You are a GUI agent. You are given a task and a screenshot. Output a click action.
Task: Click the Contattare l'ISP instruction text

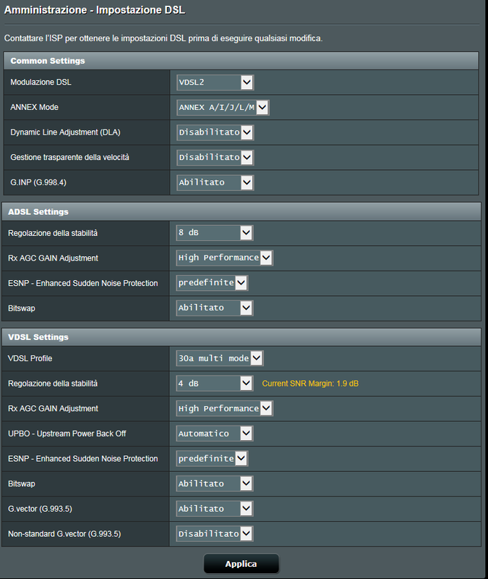163,38
